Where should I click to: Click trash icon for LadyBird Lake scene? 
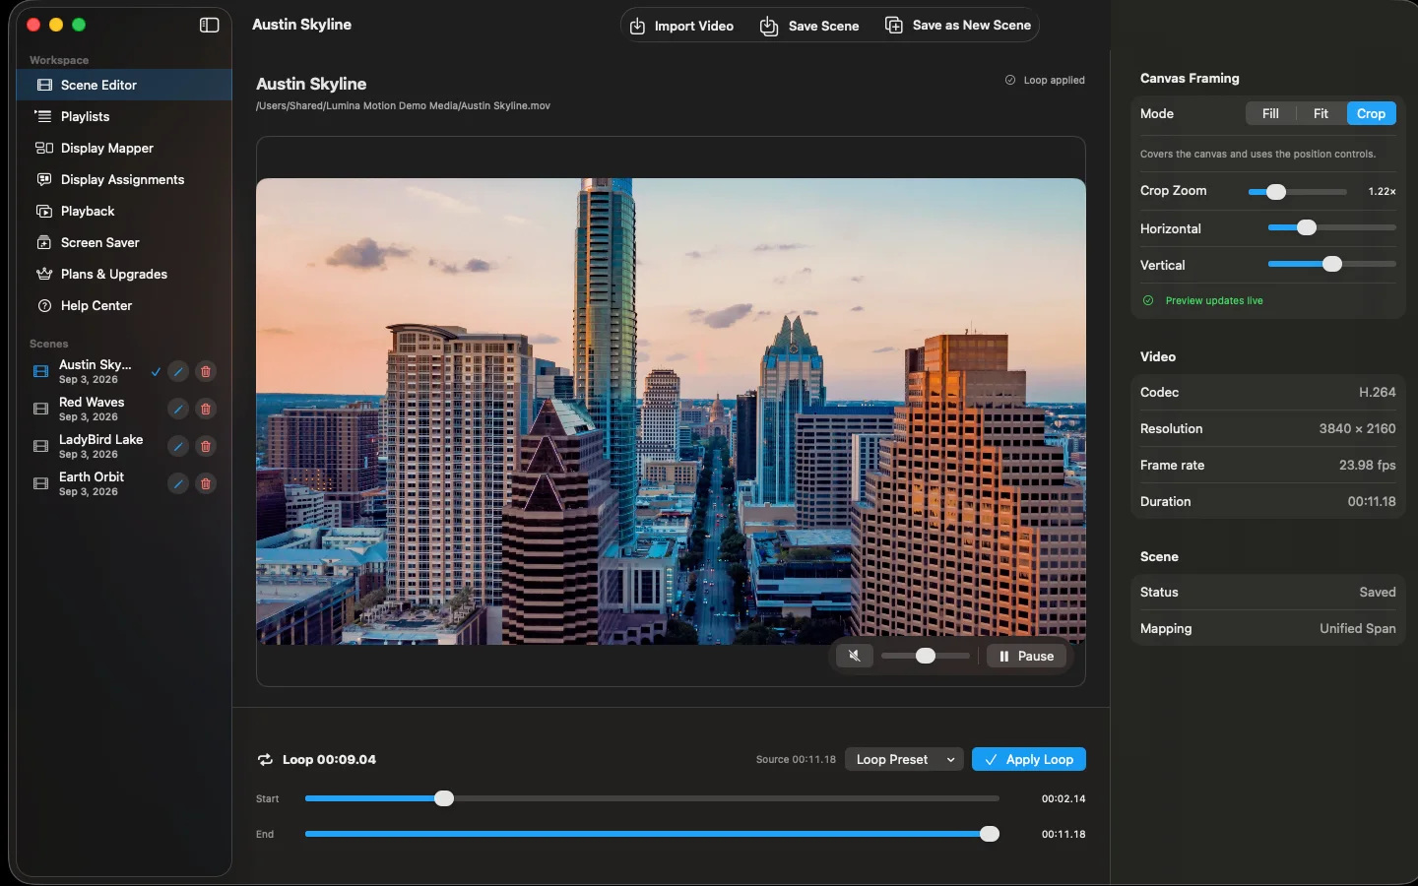[206, 446]
